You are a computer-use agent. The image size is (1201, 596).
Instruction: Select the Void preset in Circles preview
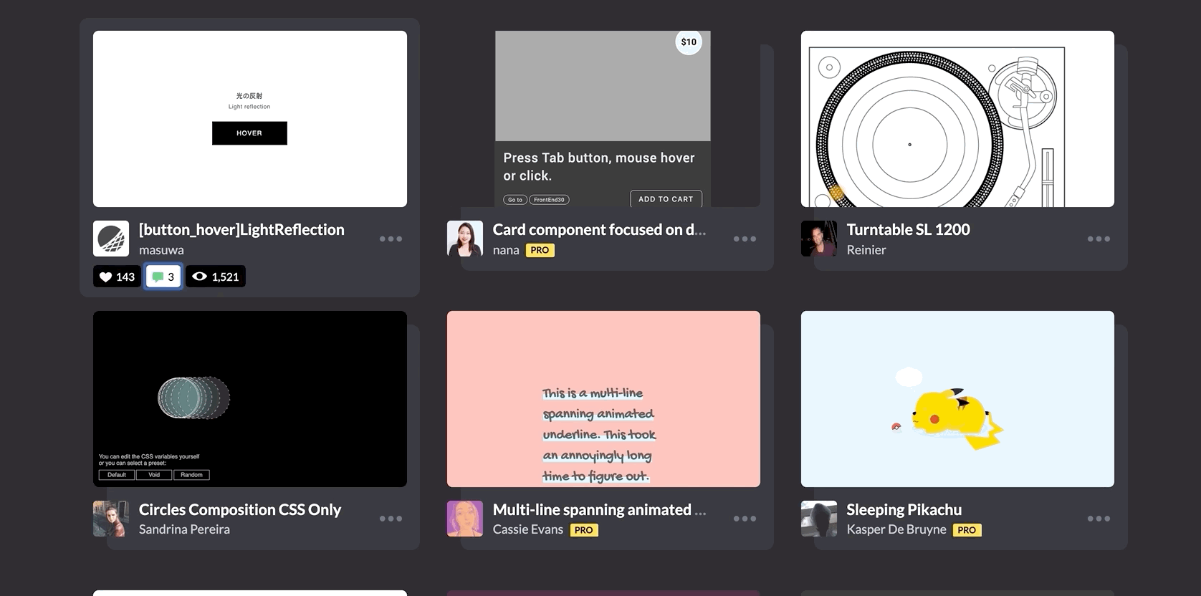pyautogui.click(x=154, y=475)
